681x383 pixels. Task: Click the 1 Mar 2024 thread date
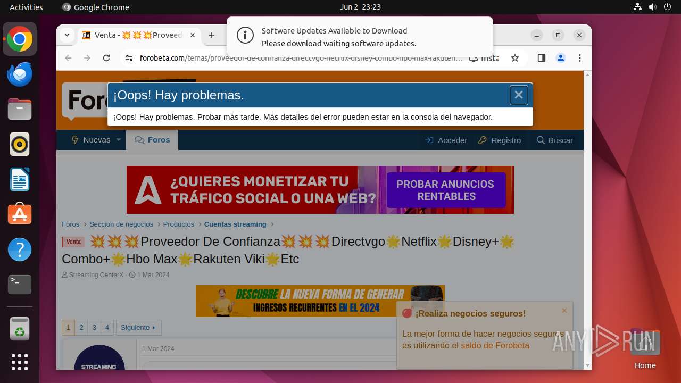tap(153, 275)
